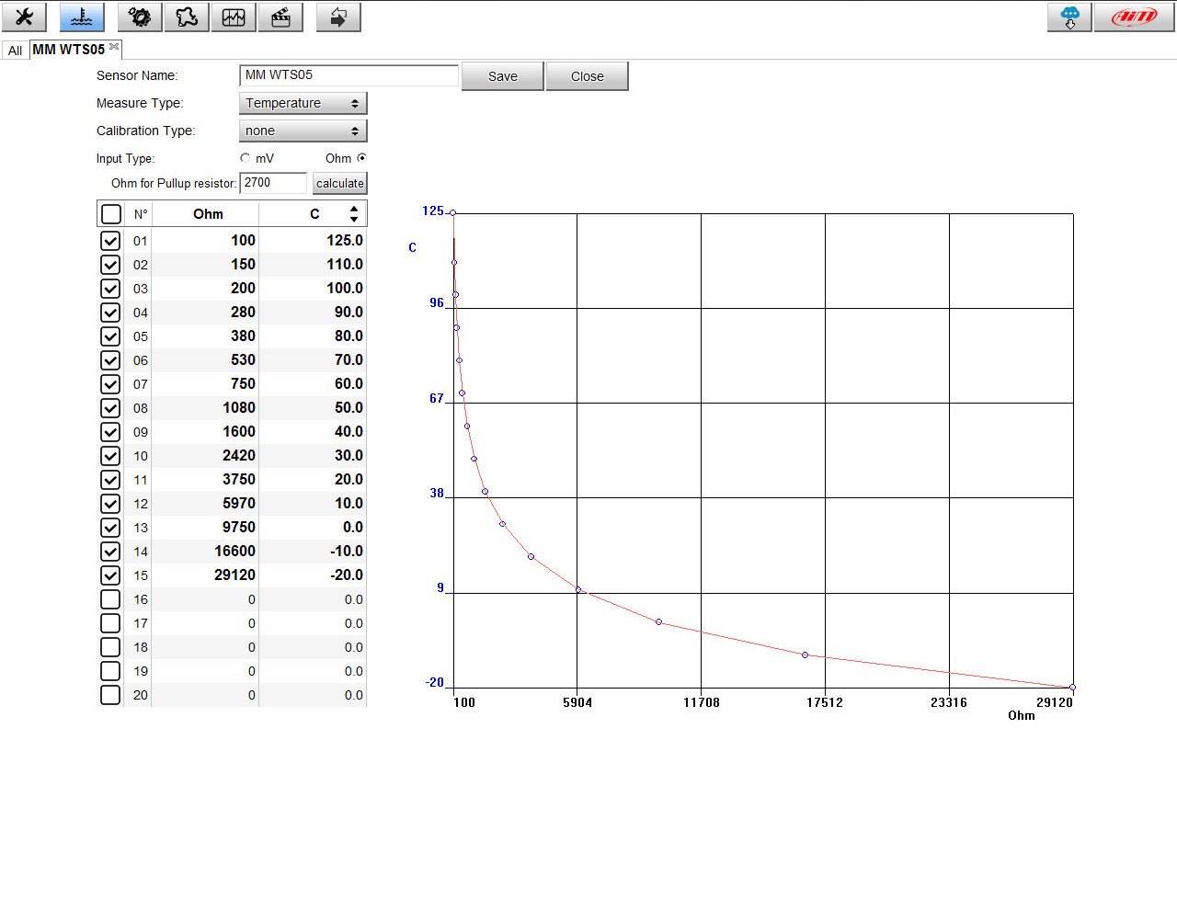1177x922 pixels.
Task: Switch to the All tab
Action: click(x=15, y=50)
